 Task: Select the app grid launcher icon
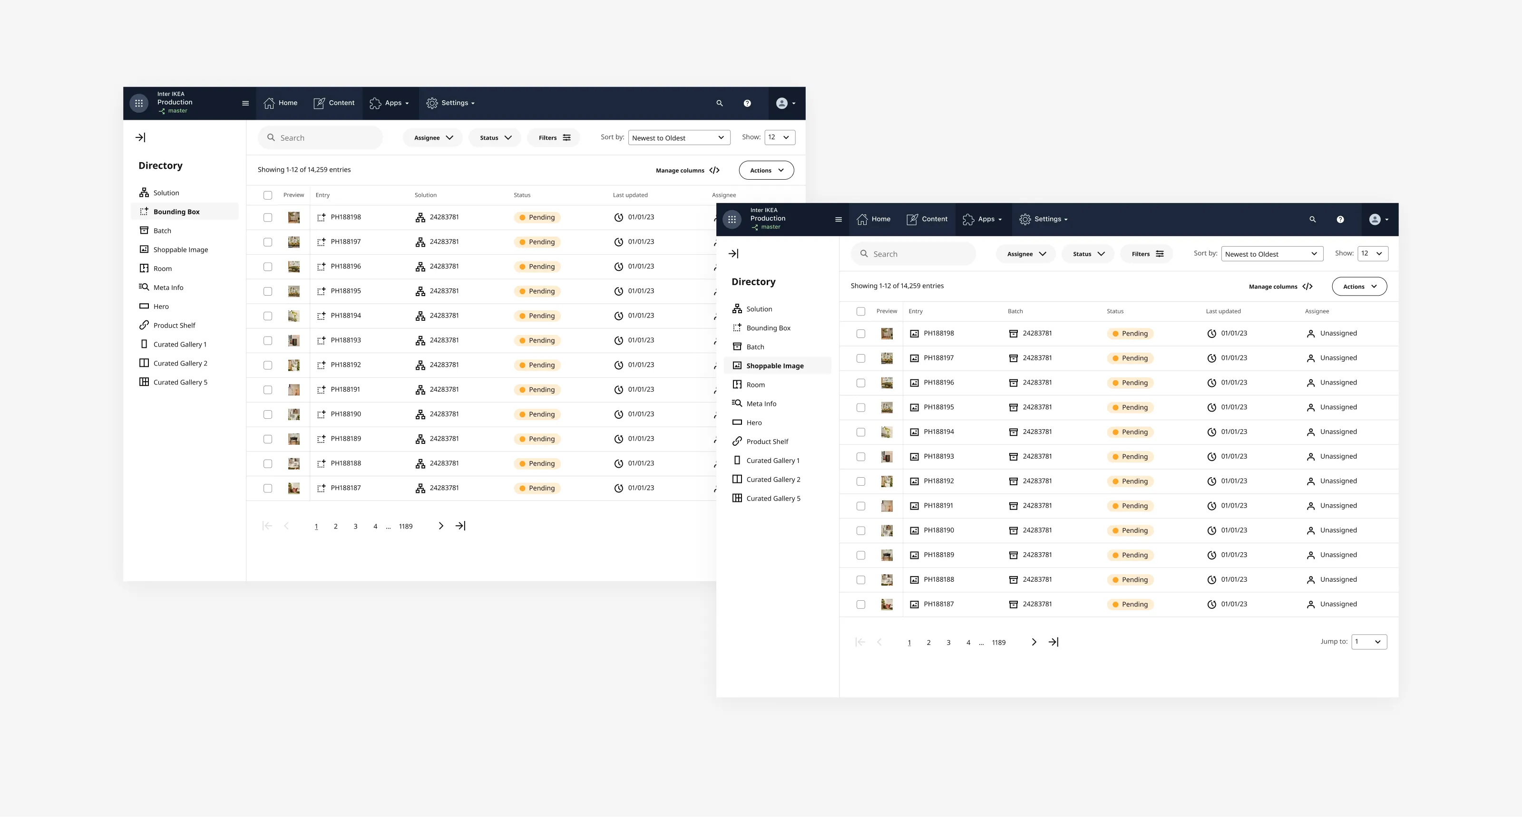click(732, 219)
